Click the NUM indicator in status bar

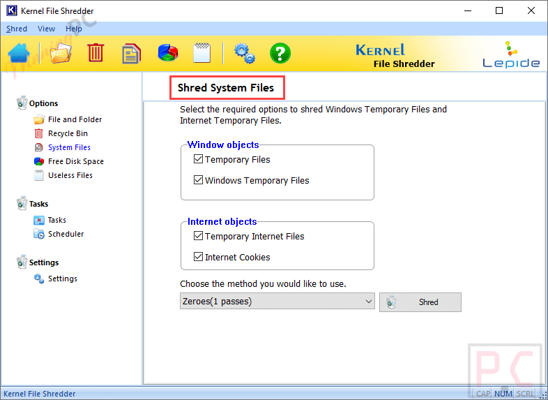pyautogui.click(x=503, y=394)
